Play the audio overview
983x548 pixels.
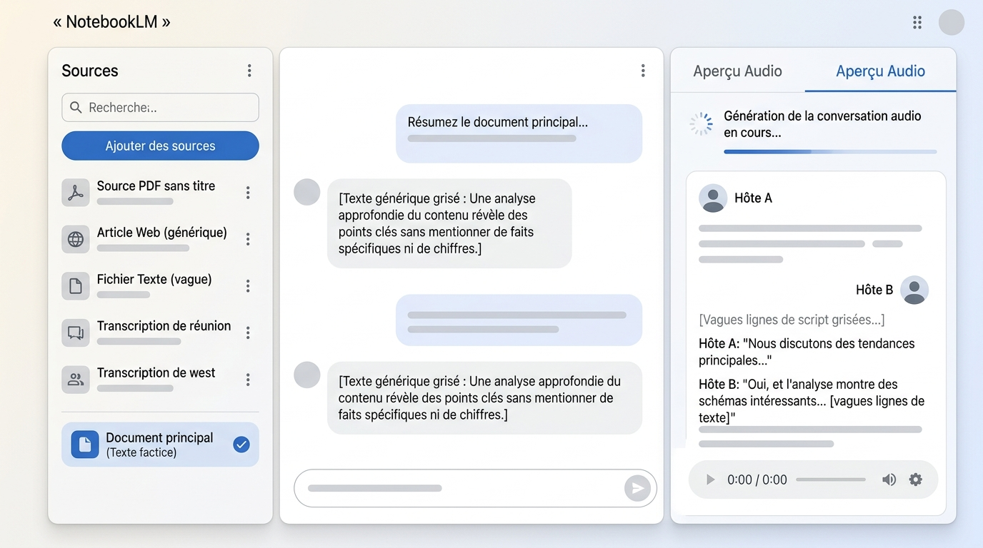(x=710, y=480)
